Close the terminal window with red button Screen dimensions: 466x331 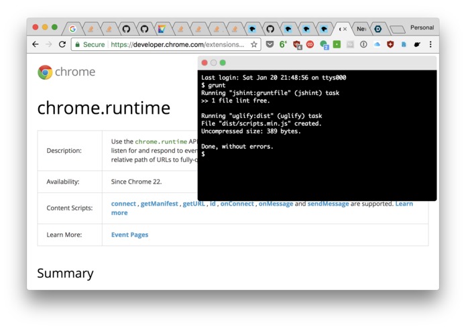[205, 62]
